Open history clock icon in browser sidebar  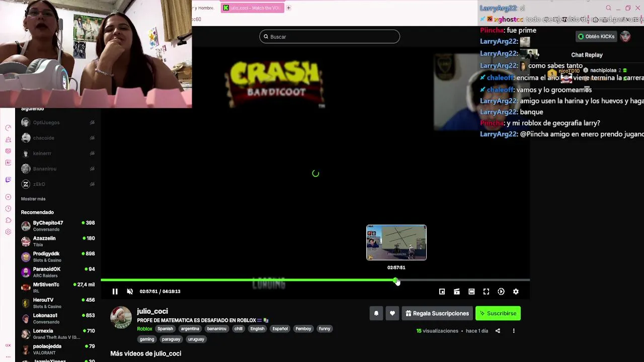point(8,209)
